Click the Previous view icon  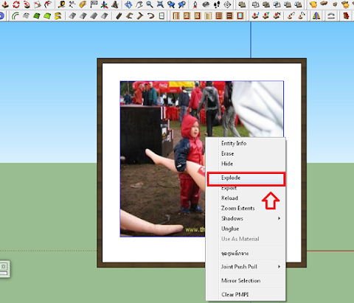point(171,4)
